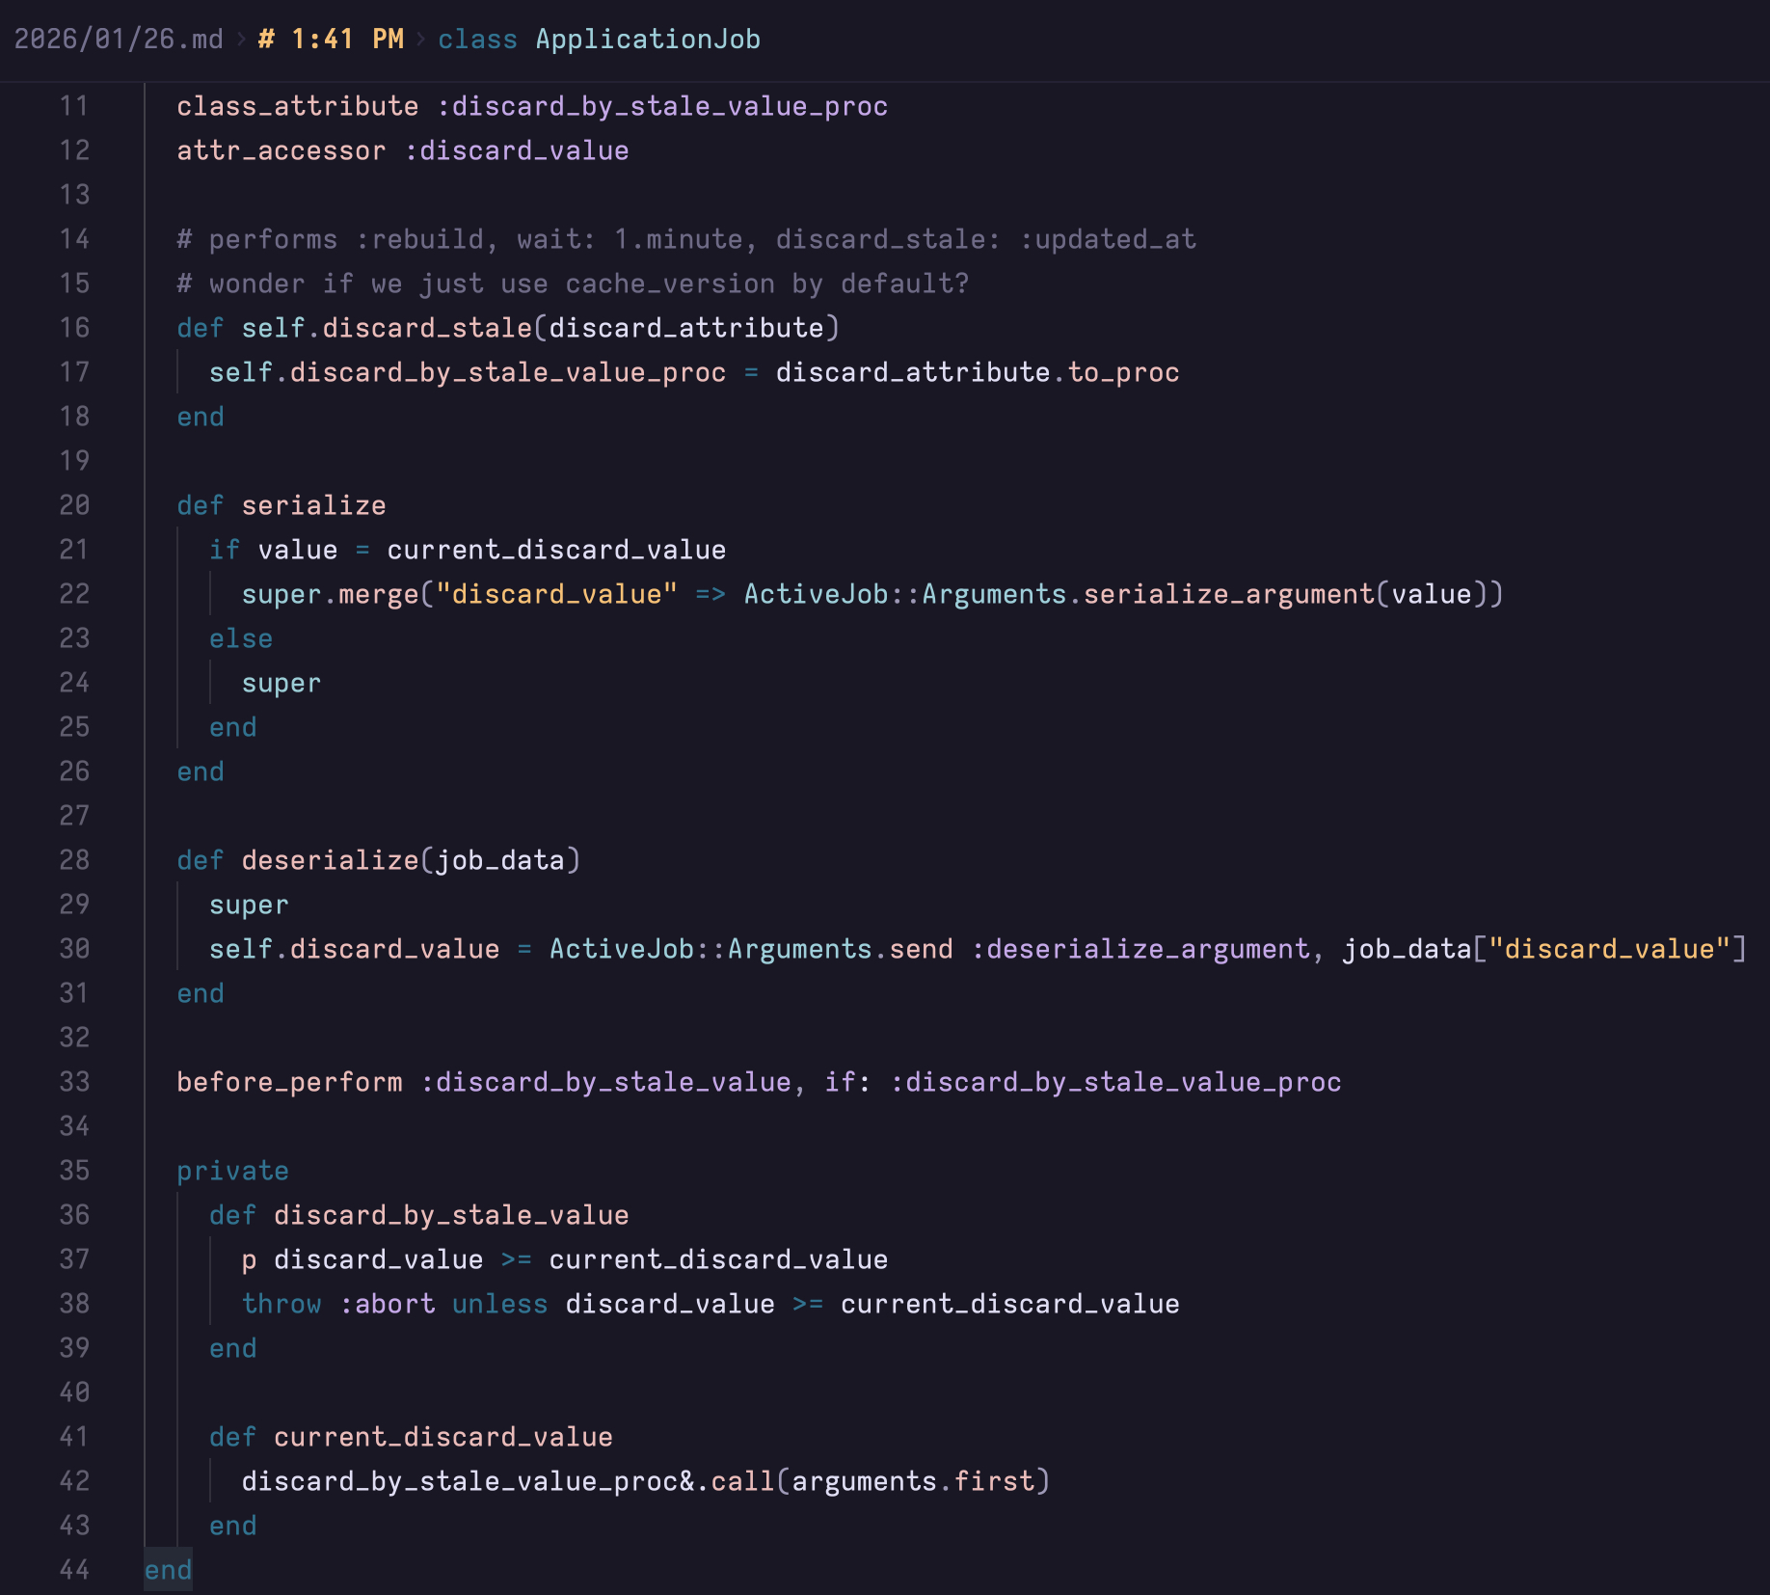Image resolution: width=1770 pixels, height=1595 pixels.
Task: Click :deserialize_argument symbol on line 30
Action: (x=1140, y=950)
